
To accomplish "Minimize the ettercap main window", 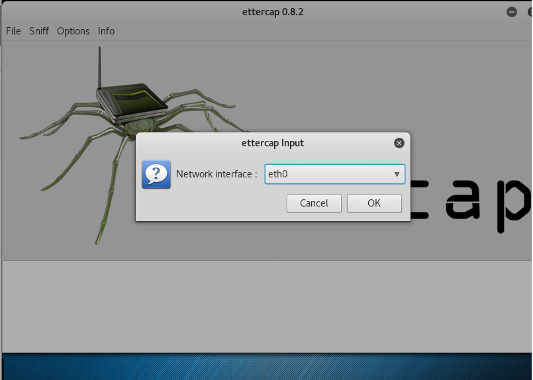I will pos(512,12).
